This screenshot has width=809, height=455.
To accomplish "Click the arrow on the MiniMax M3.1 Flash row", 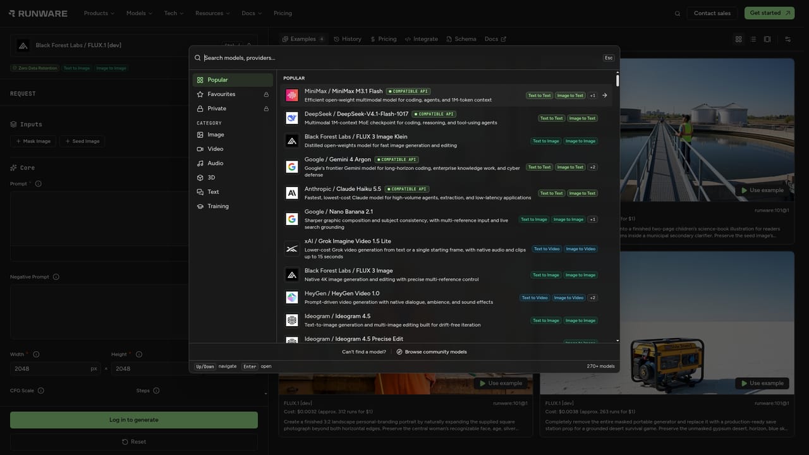I will pos(605,95).
